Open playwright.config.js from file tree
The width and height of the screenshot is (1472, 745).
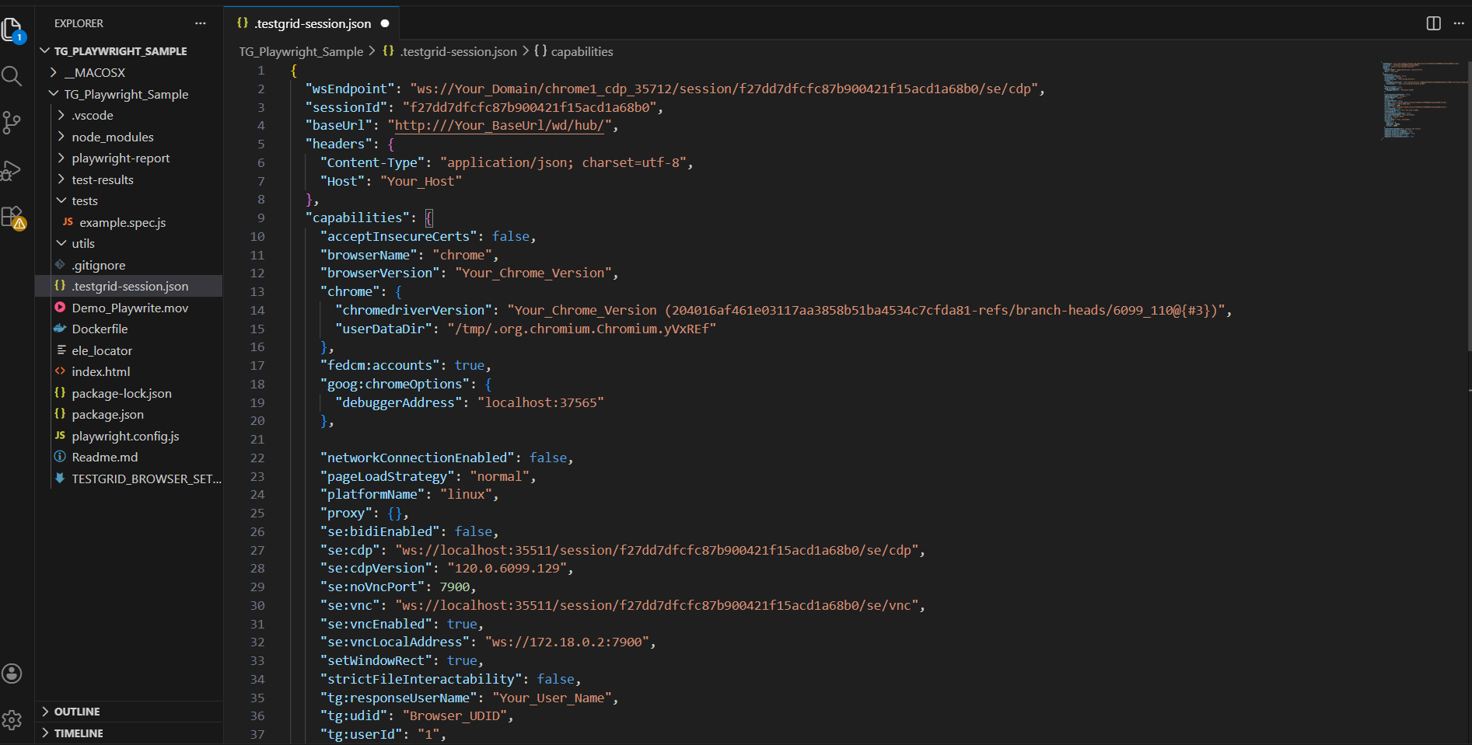pyautogui.click(x=125, y=436)
